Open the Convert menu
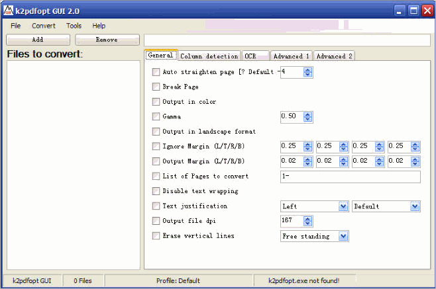This screenshot has height=289, width=436. pos(43,26)
